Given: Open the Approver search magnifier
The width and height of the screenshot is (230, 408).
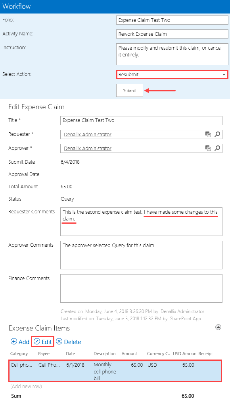Looking at the screenshot, I should 217,148.
